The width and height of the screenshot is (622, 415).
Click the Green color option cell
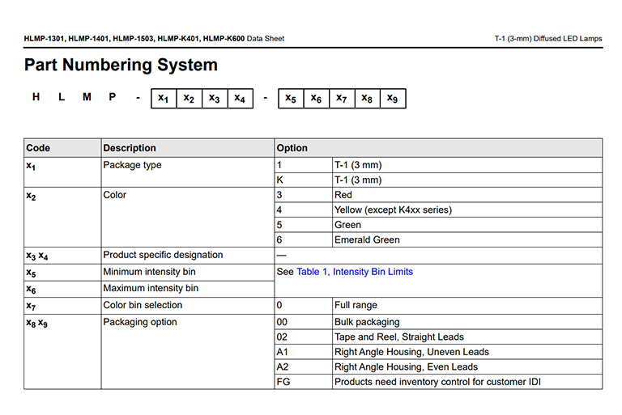coord(467,225)
